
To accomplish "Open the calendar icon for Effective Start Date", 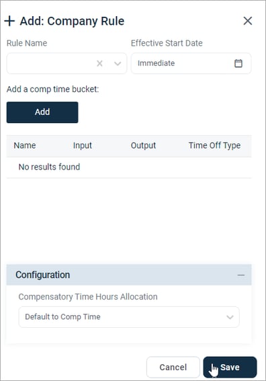I will coord(238,63).
